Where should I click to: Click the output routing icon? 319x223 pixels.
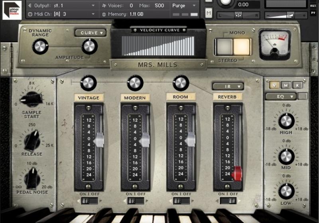click(x=30, y=6)
